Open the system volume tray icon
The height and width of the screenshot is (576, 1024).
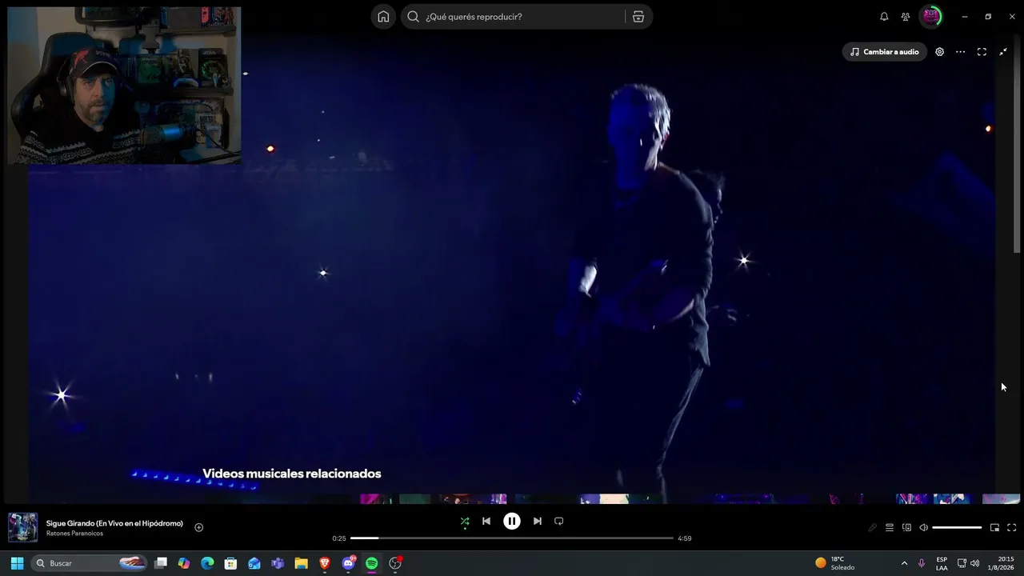(x=974, y=563)
